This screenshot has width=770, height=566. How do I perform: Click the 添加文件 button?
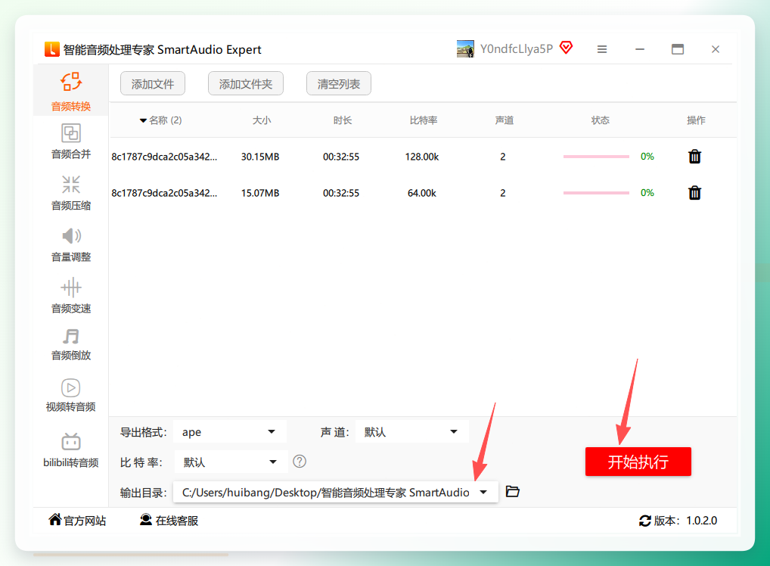pos(153,83)
